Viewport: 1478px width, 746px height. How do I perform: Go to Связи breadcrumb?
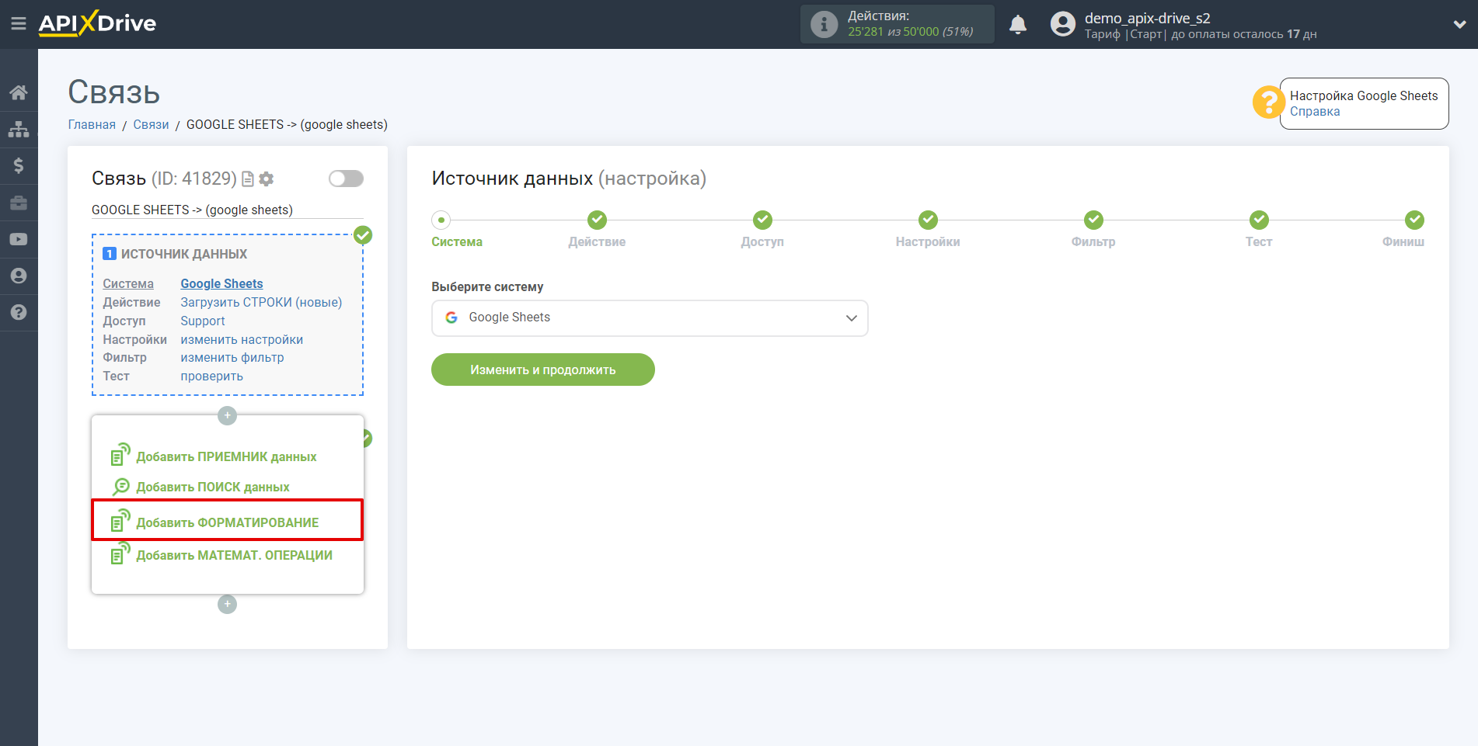pyautogui.click(x=151, y=125)
